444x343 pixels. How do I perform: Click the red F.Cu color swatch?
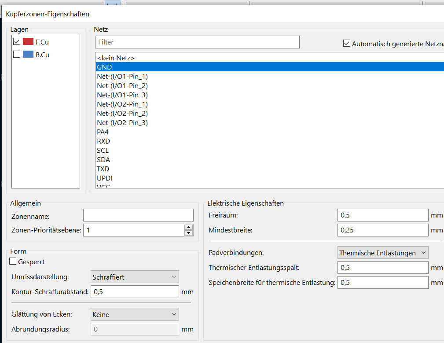(28, 42)
